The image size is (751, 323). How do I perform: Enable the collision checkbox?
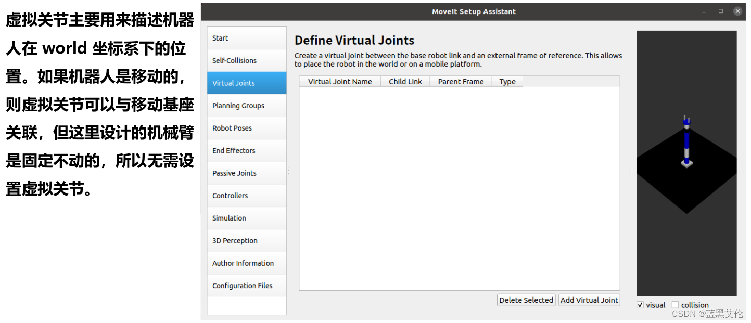coord(675,305)
